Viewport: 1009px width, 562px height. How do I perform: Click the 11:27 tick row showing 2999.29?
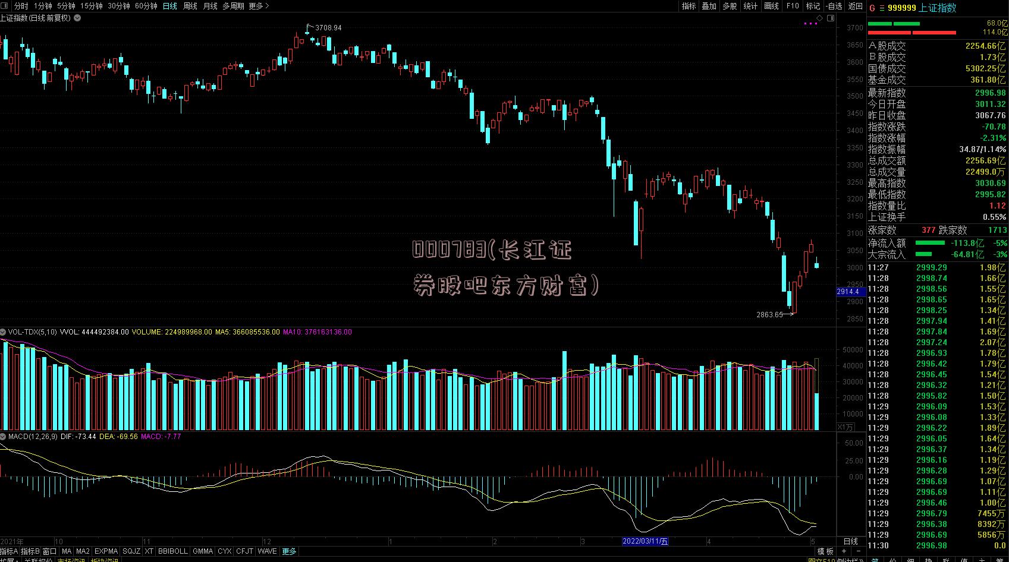(937, 267)
